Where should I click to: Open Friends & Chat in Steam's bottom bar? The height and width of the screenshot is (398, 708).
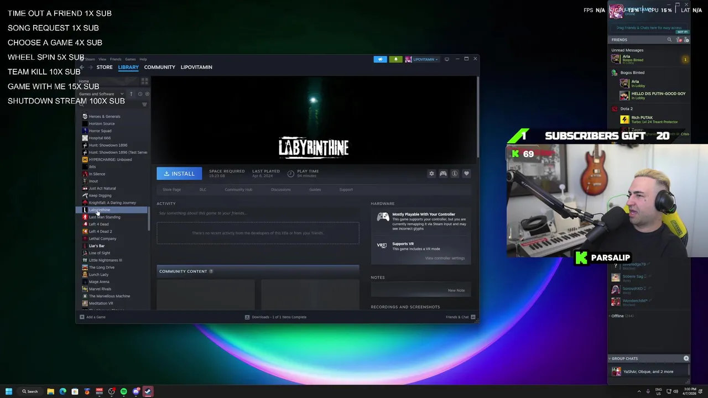click(x=460, y=317)
